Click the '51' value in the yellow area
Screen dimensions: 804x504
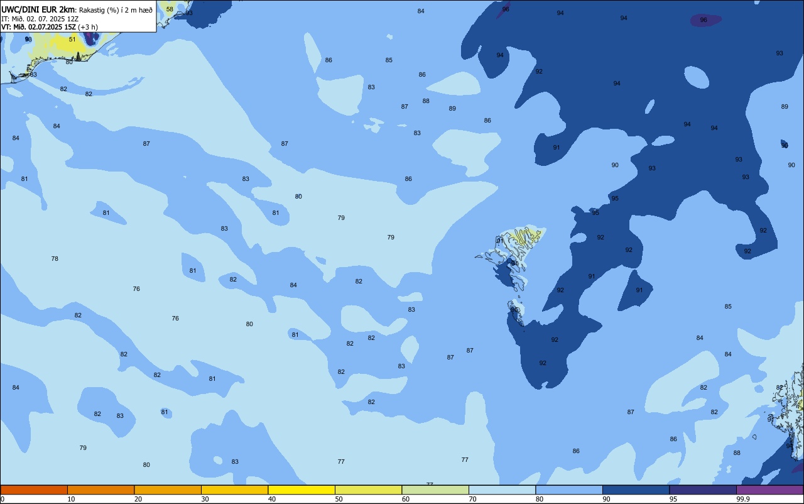point(72,40)
